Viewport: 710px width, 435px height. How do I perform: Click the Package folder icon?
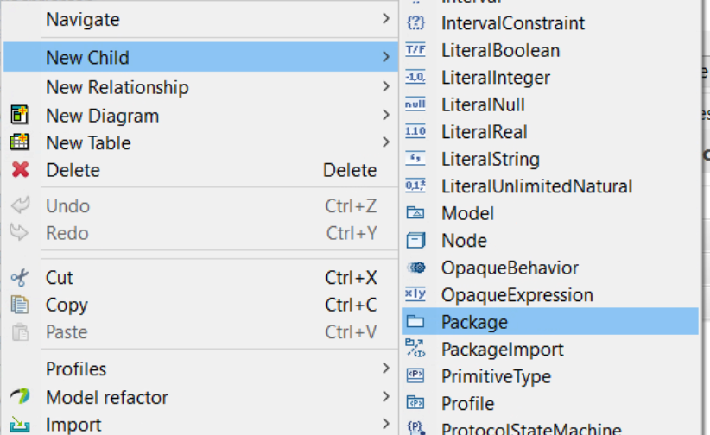tap(415, 322)
